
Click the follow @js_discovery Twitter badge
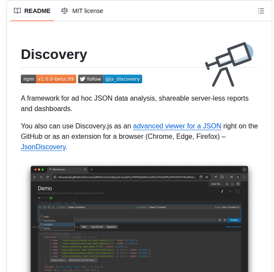pos(110,79)
